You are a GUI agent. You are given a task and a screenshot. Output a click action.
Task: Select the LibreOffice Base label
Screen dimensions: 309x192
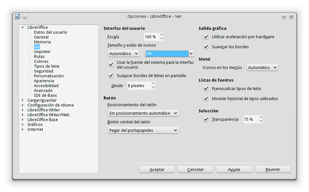[43, 120]
